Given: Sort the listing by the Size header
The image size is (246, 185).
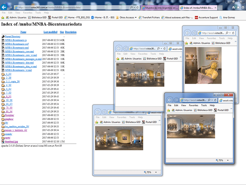Looking at the screenshot, I should coord(62,32).
